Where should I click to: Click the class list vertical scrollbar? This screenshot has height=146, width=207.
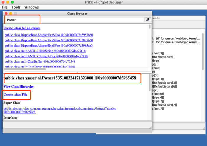click(149, 26)
